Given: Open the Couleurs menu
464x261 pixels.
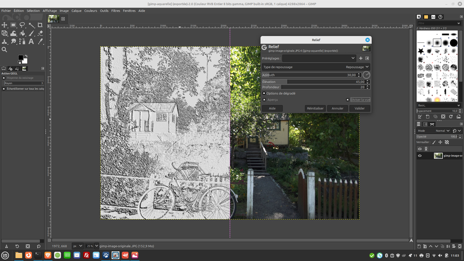Looking at the screenshot, I should (x=90, y=10).
